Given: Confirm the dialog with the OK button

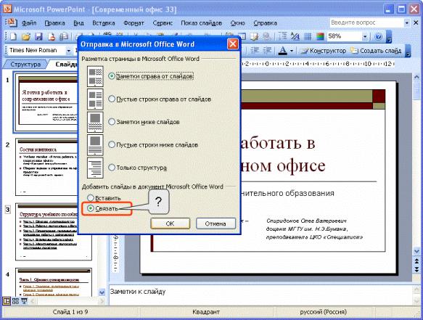Looking at the screenshot, I should coord(170,223).
